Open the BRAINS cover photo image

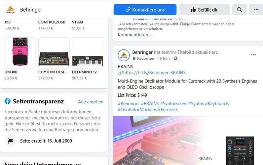(x=188, y=141)
